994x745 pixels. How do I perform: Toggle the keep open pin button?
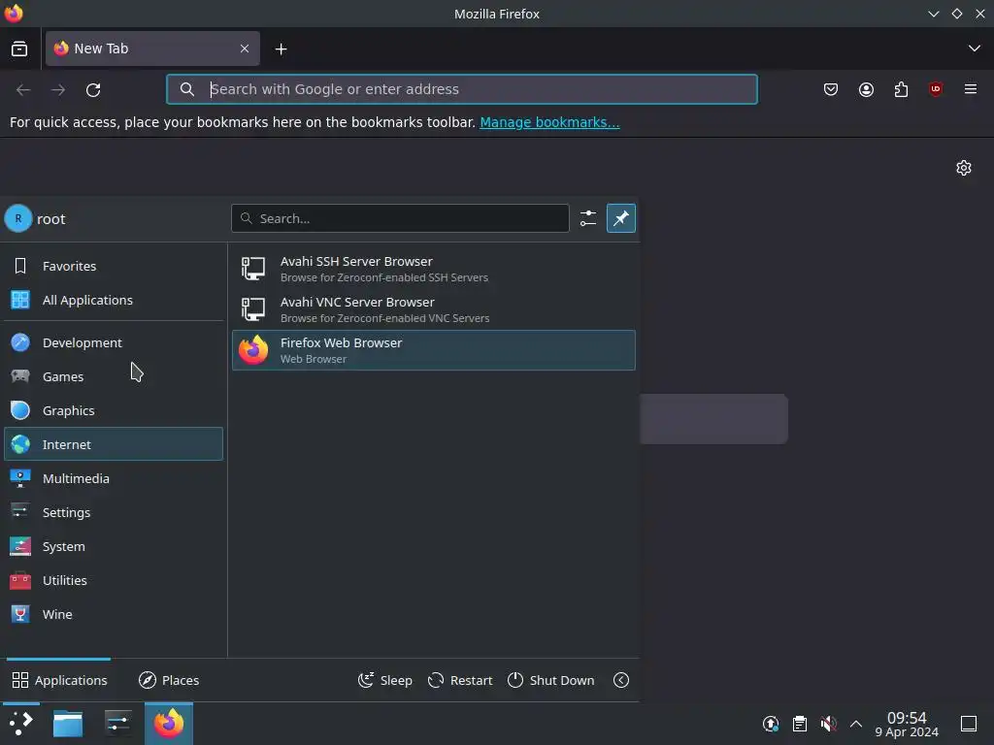point(620,218)
